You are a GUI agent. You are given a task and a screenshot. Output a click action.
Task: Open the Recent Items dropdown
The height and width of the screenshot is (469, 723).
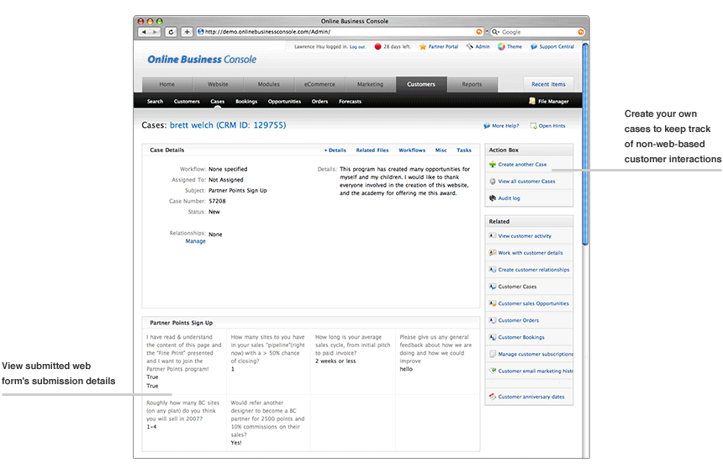coord(548,84)
